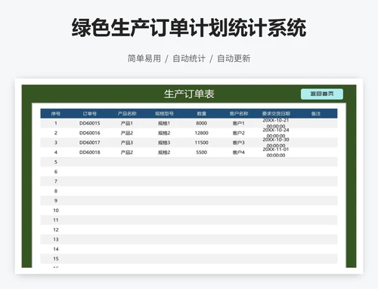The width and height of the screenshot is (378, 289).
Task: Click serial number cell 9
Action: pos(56,201)
